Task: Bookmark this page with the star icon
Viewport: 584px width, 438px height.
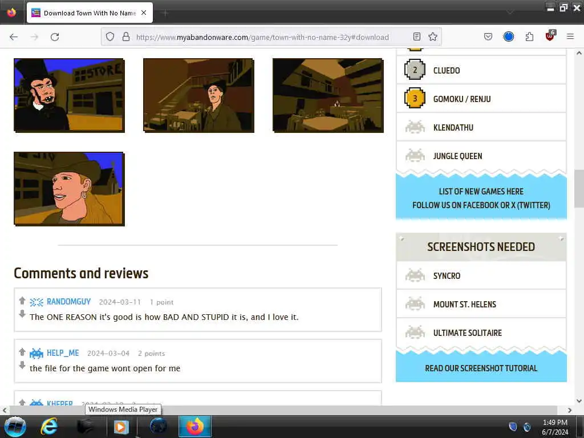Action: (x=433, y=36)
